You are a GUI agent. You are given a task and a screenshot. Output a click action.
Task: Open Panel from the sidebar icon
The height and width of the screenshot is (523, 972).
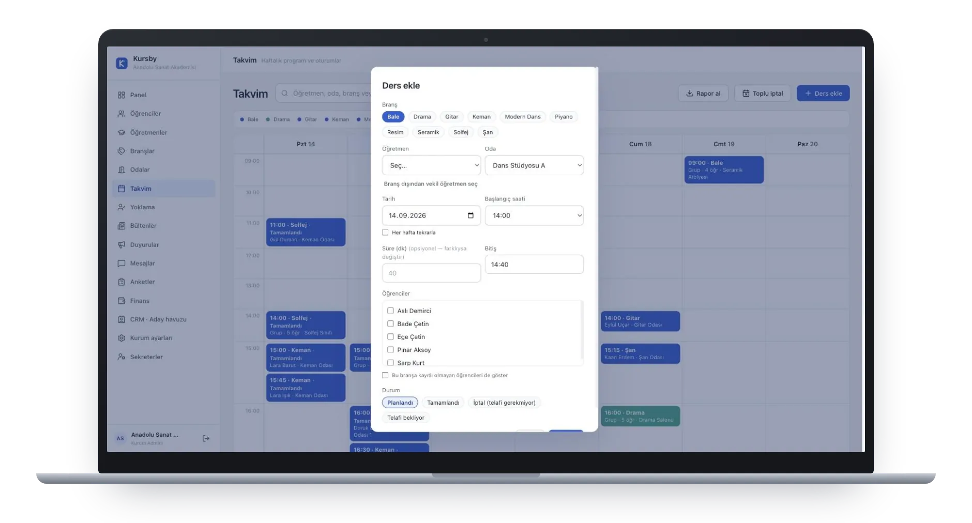(121, 95)
